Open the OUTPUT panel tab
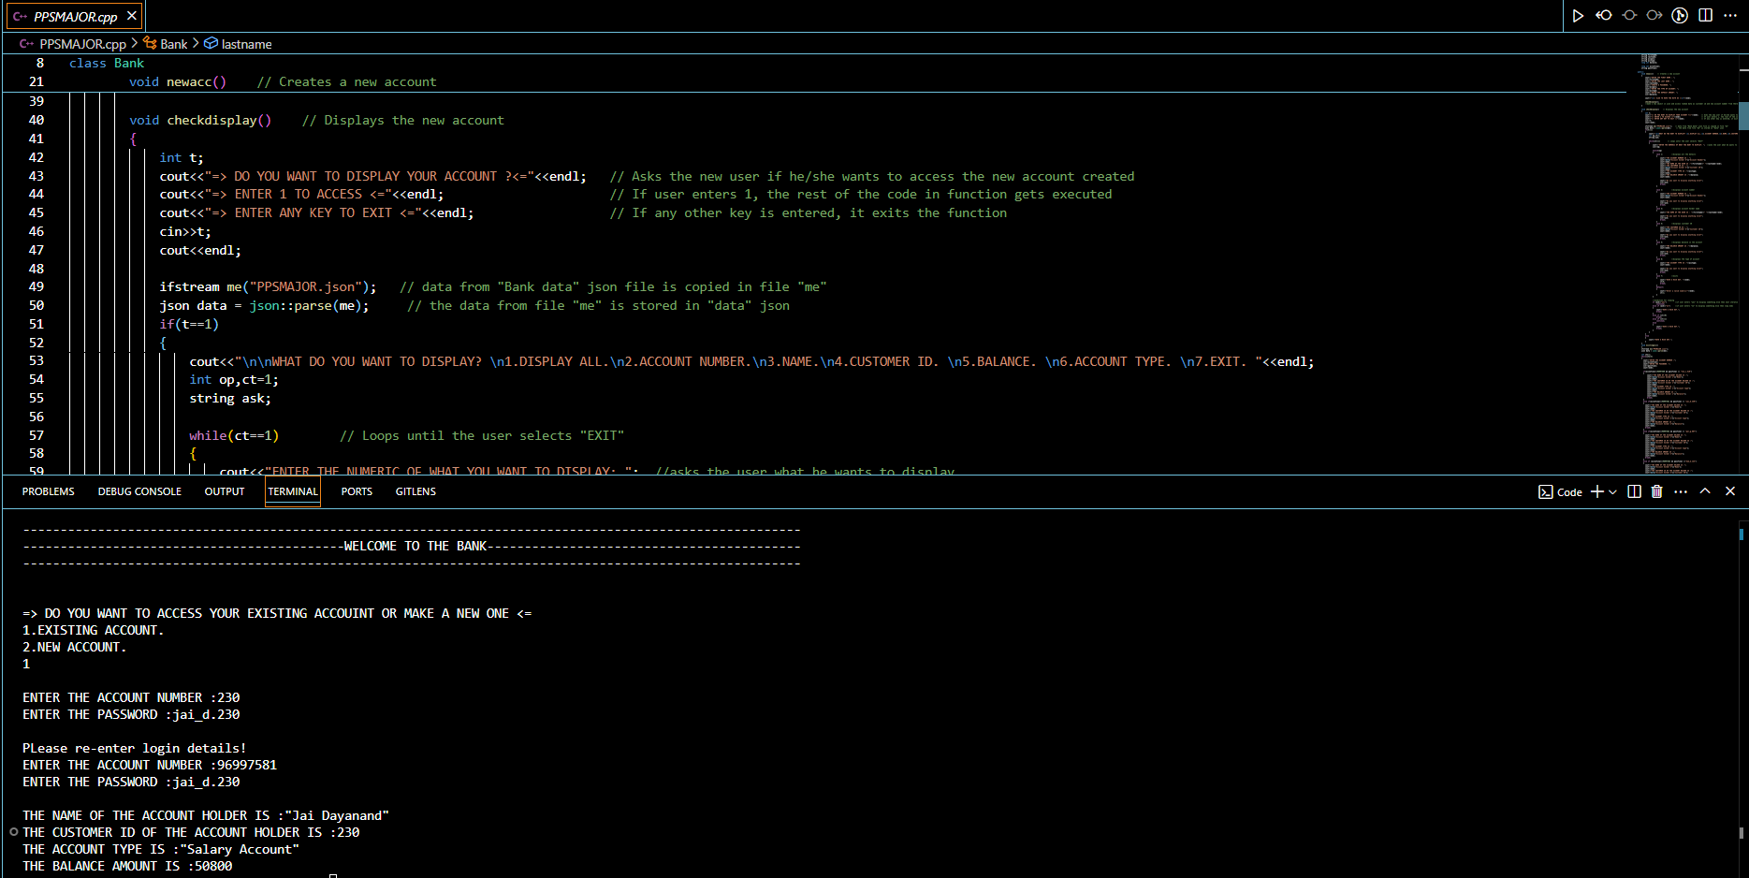This screenshot has height=878, width=1749. click(x=225, y=491)
